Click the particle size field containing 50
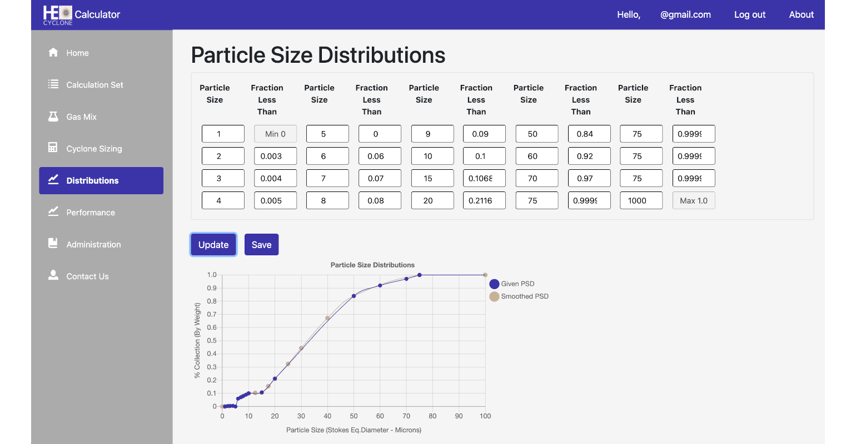The image size is (856, 444). [536, 134]
